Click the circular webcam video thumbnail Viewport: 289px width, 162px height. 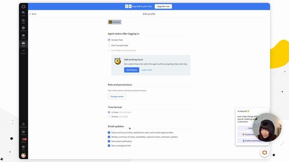267,127
